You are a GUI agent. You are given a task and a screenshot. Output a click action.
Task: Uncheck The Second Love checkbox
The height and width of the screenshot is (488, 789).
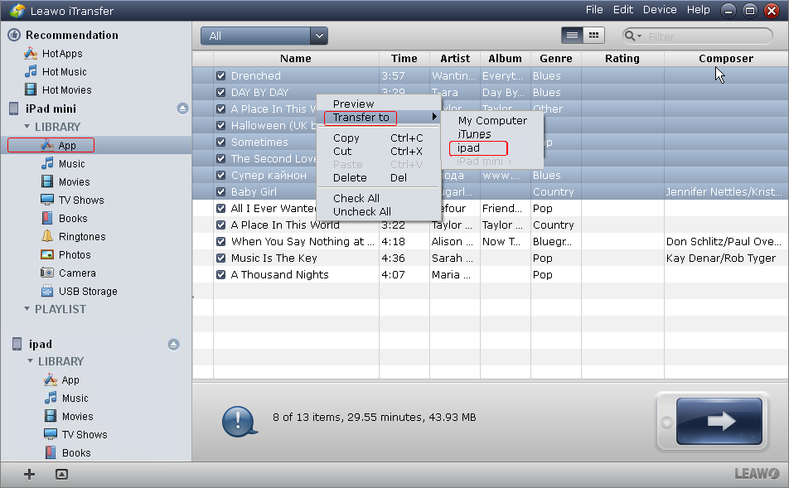221,158
